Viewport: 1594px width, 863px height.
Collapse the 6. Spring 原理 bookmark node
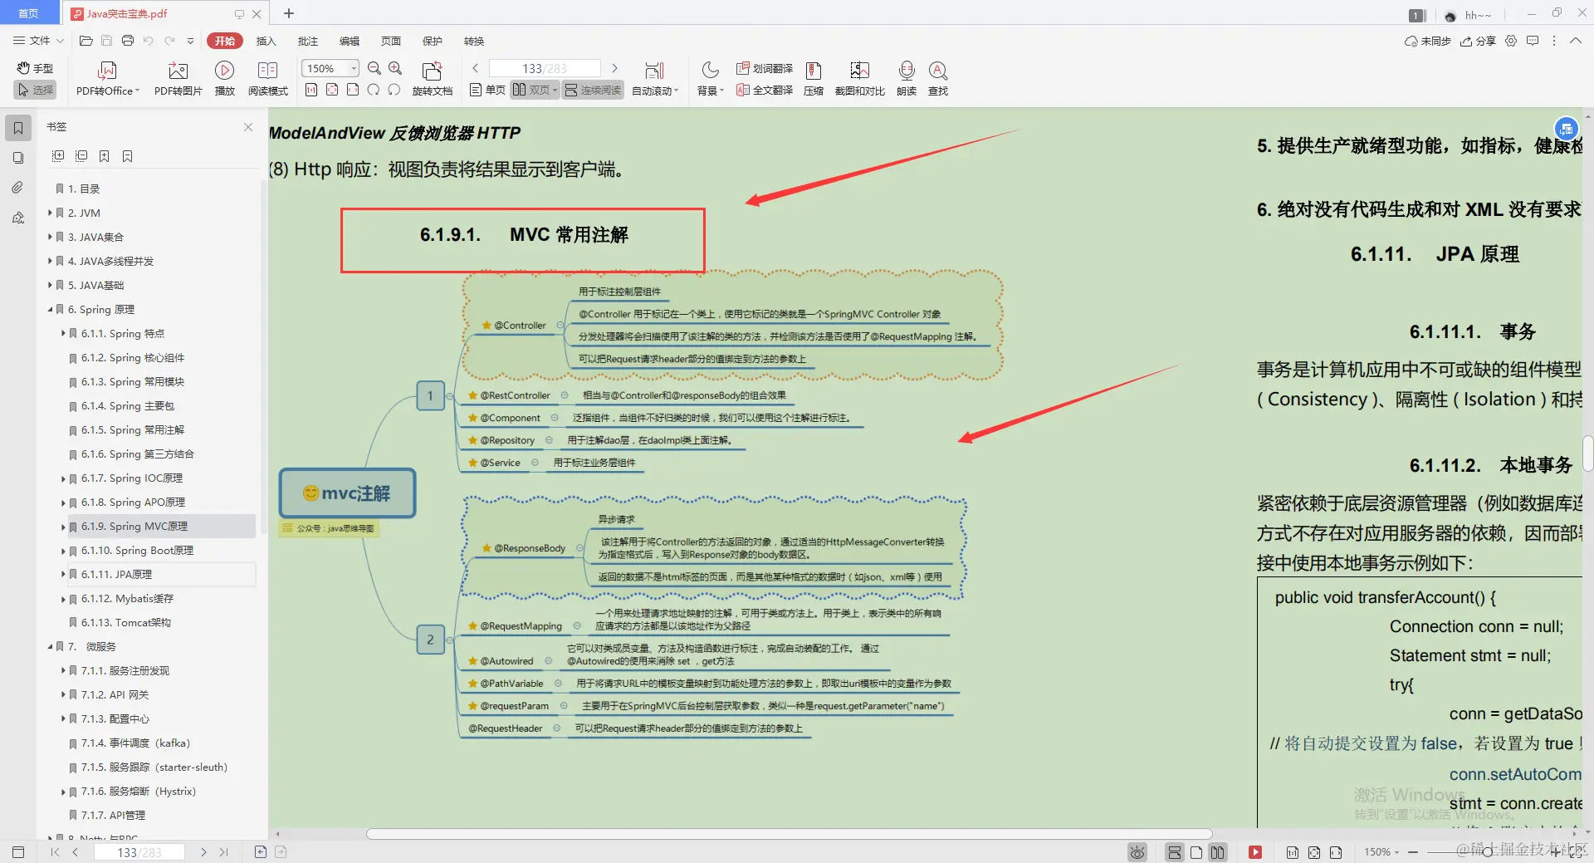point(51,309)
